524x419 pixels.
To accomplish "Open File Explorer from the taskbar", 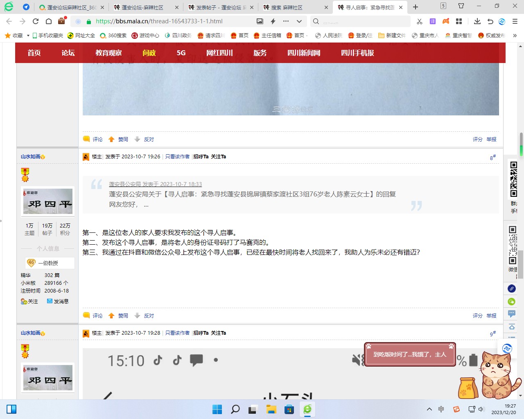I will (271, 409).
